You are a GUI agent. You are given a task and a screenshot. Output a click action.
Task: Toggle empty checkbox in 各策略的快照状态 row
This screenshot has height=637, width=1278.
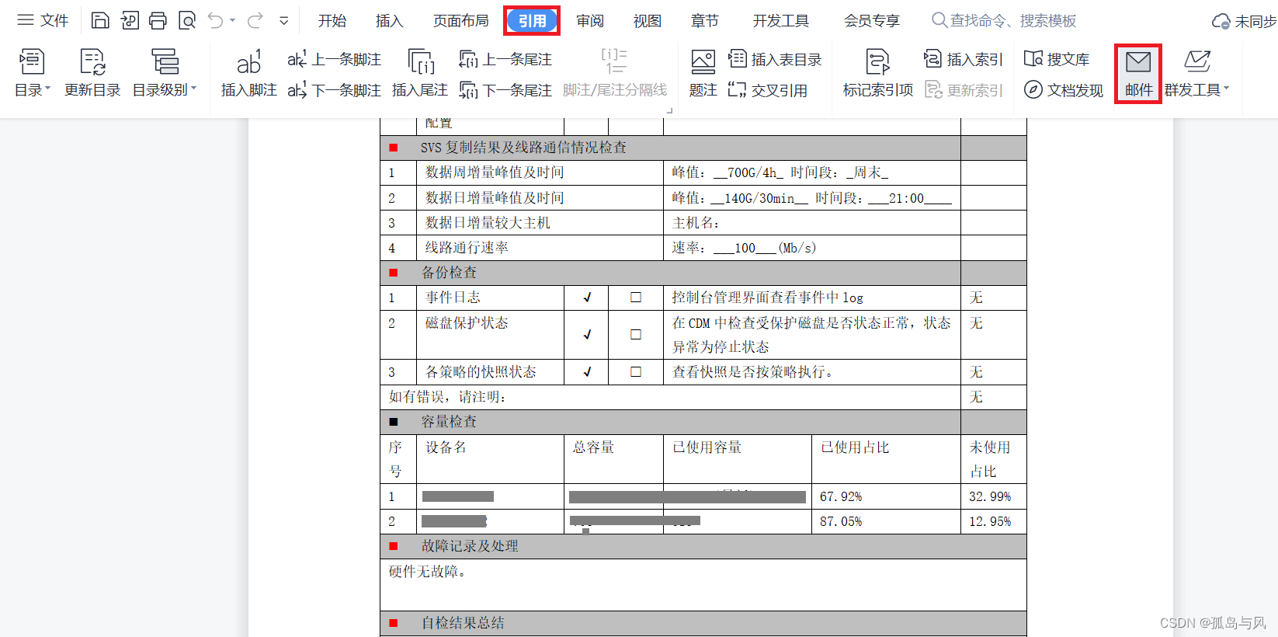click(x=636, y=372)
